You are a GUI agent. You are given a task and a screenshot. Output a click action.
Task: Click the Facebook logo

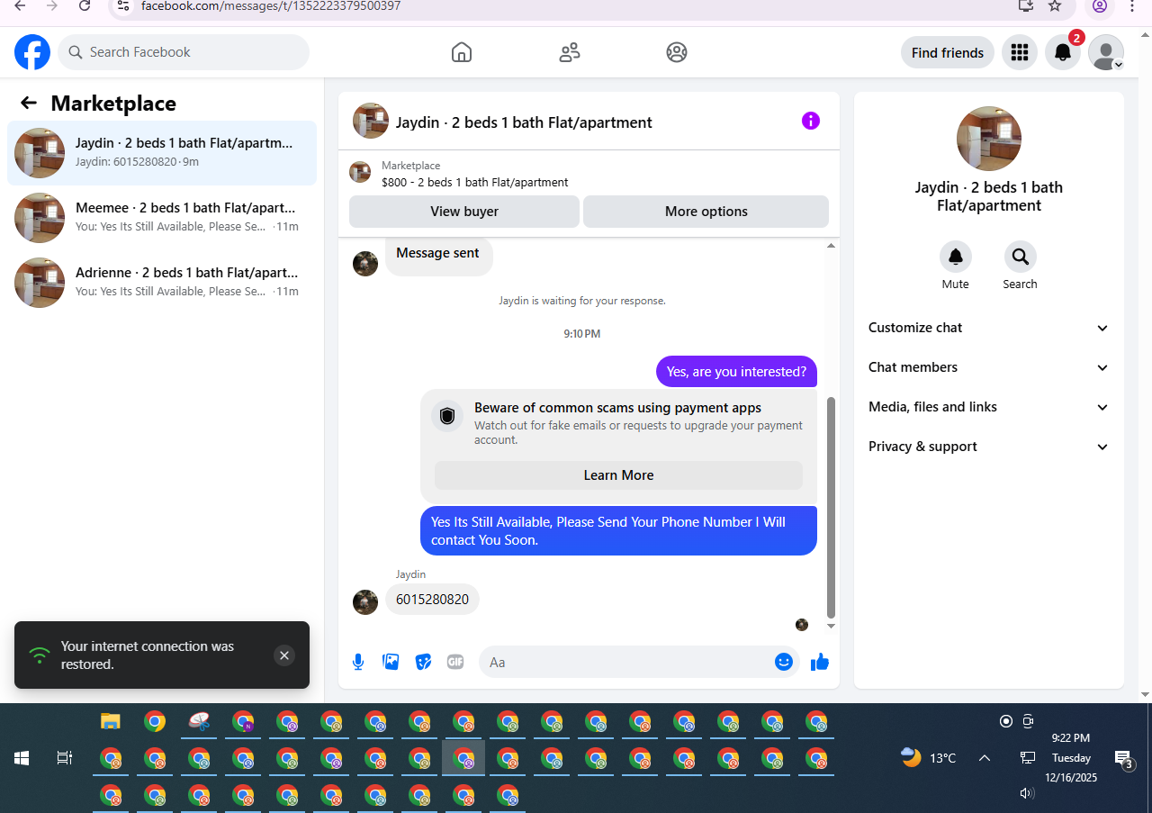[32, 52]
